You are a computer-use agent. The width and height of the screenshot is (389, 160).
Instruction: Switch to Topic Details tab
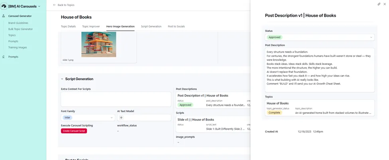coord(68,26)
